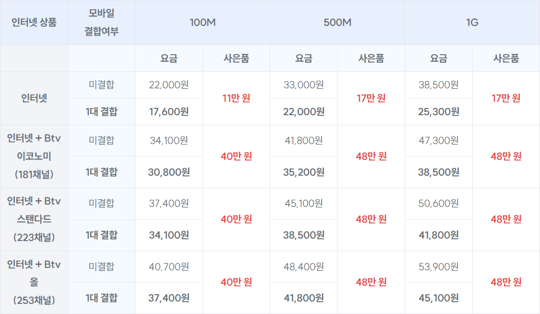Click the 11만 원 gift amount
This screenshot has height=314, width=540.
[236, 98]
